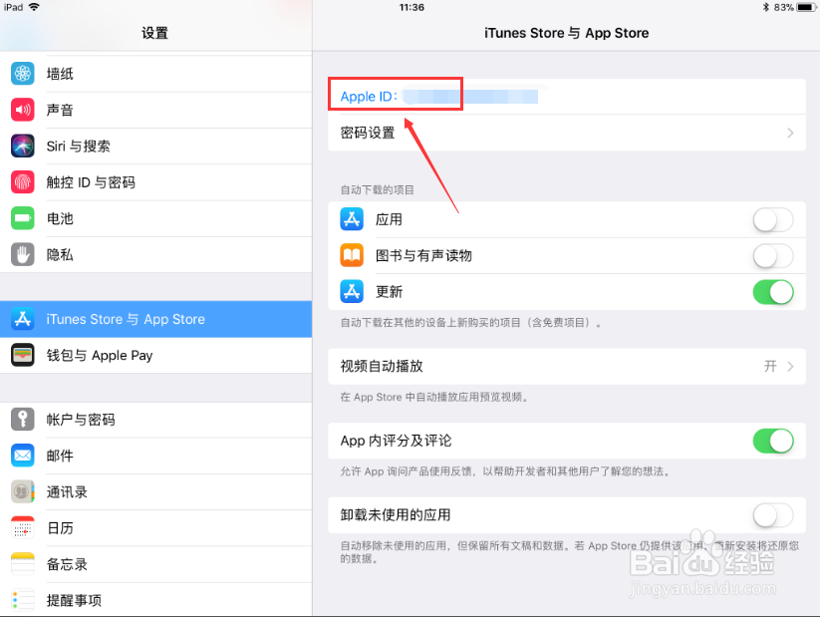Viewport: 820px width, 617px height.
Task: Go to 隐私 settings
Action: pyautogui.click(x=155, y=254)
